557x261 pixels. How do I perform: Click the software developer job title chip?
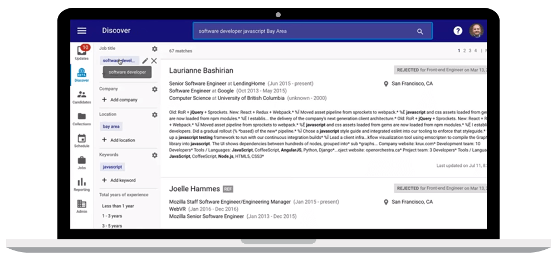(x=119, y=61)
